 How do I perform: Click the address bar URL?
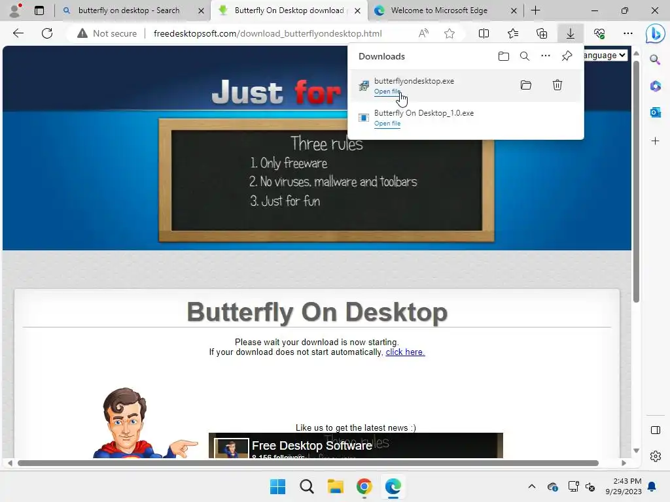tap(268, 33)
